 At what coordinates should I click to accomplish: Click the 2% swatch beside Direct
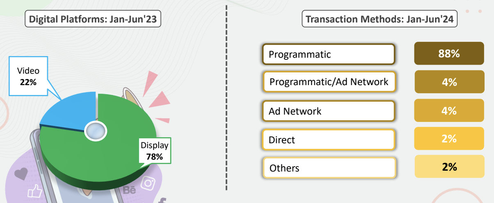449,139
